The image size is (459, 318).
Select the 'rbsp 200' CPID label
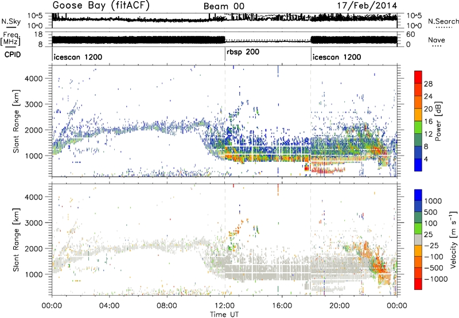243,52
